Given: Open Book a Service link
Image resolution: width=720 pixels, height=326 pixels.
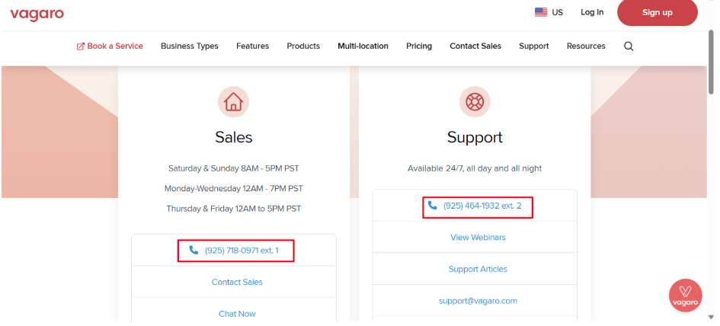Looking at the screenshot, I should tap(110, 46).
